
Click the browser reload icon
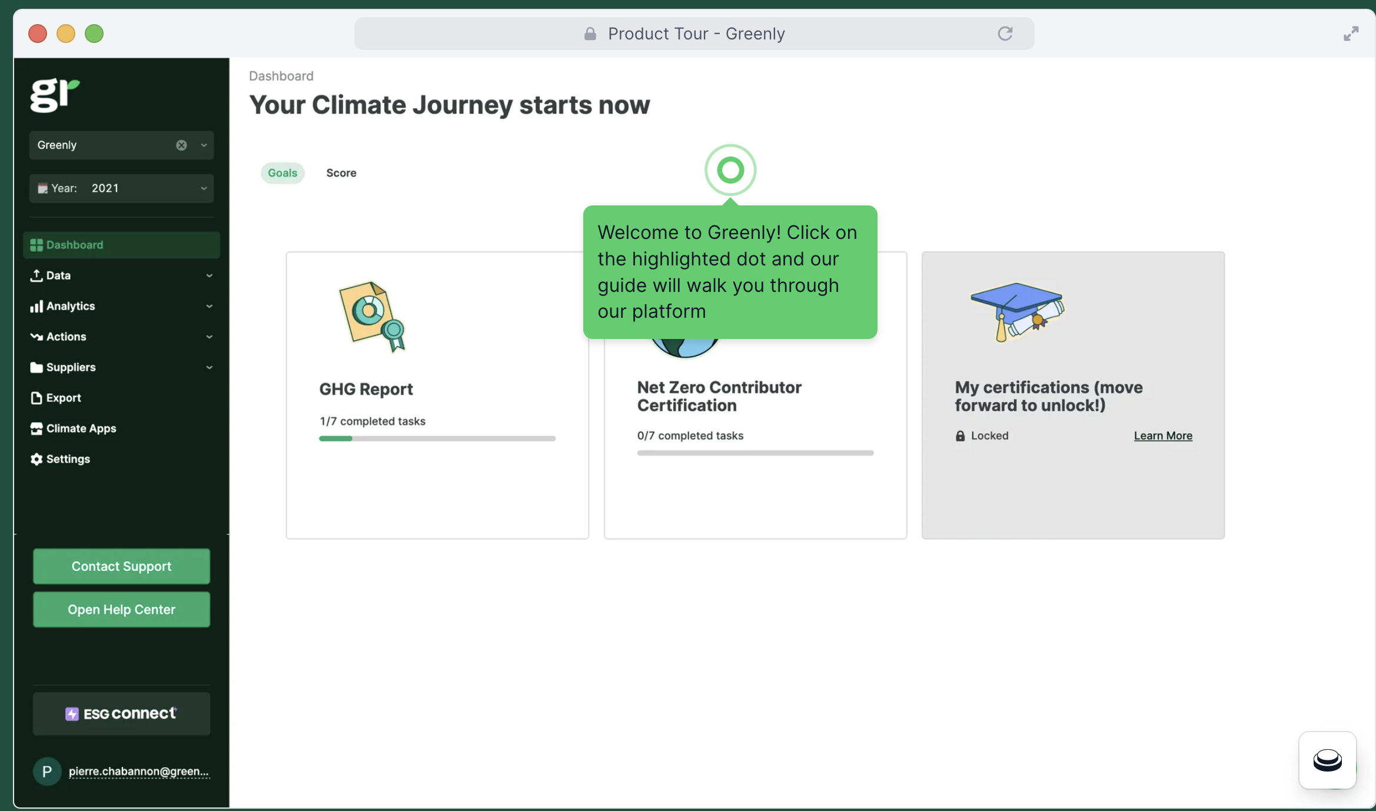pyautogui.click(x=1005, y=34)
